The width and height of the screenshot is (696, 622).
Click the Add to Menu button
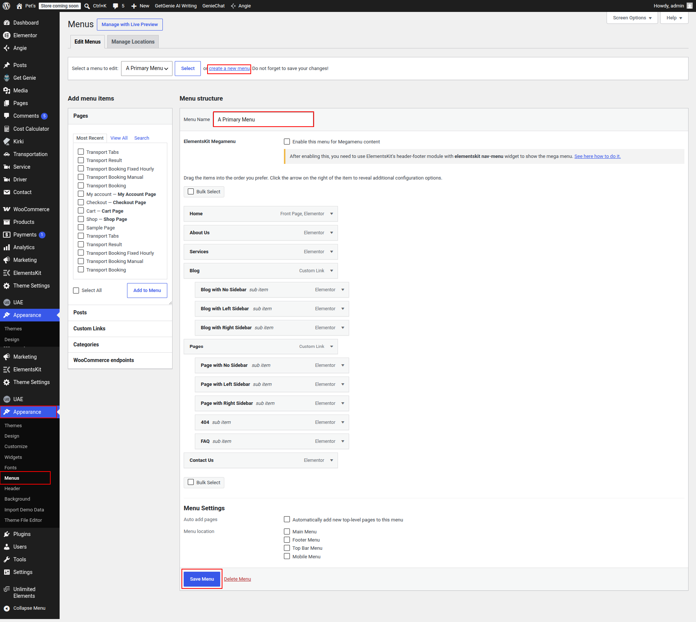point(147,291)
